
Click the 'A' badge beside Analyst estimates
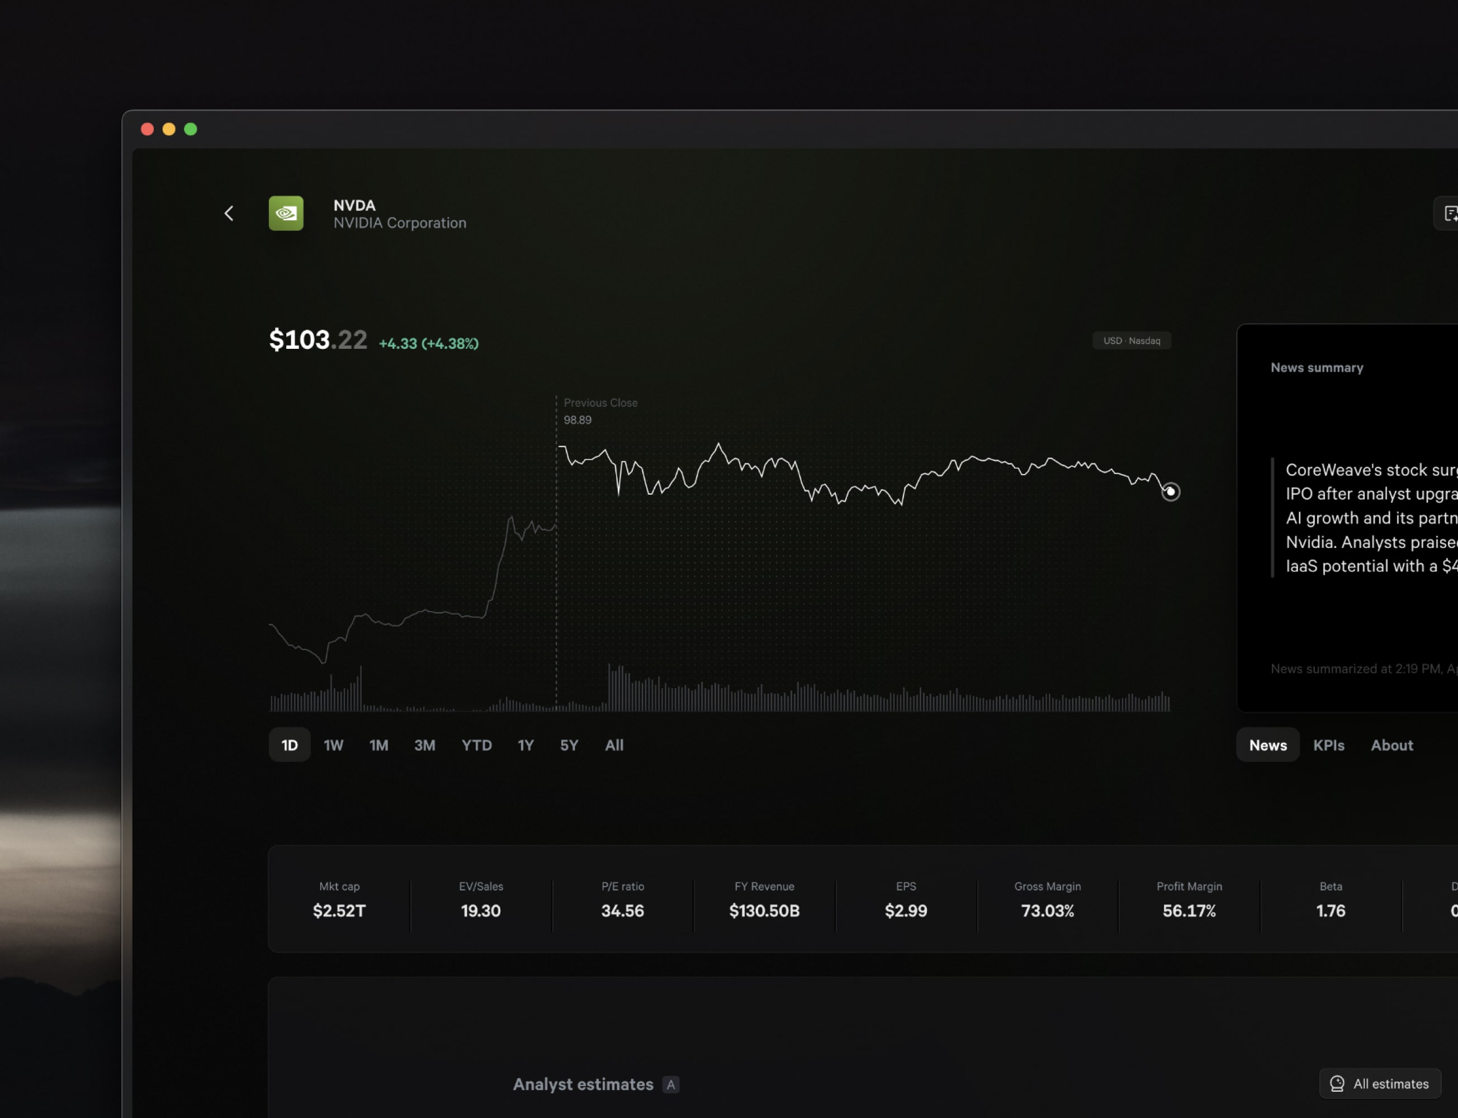[671, 1084]
